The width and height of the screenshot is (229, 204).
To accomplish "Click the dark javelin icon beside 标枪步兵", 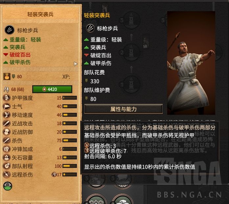I will 90,28.
